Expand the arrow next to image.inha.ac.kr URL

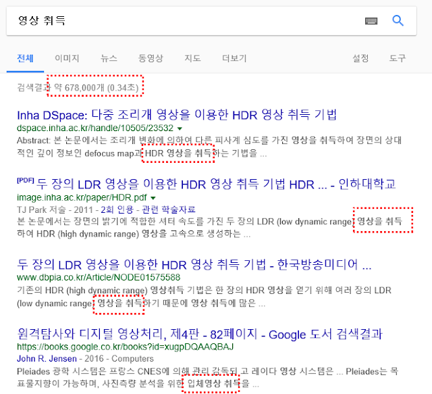153,198
